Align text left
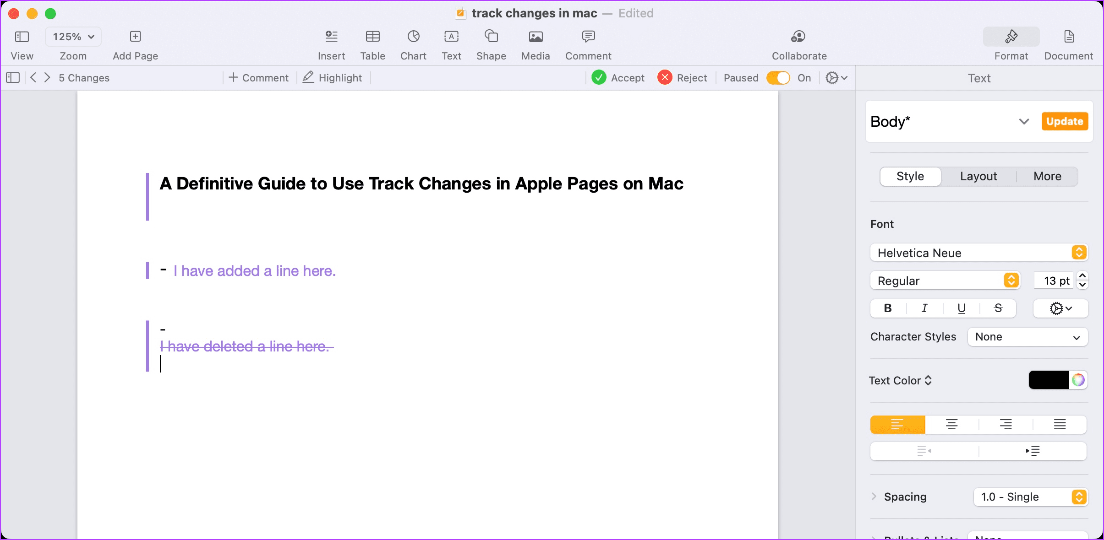Image resolution: width=1104 pixels, height=540 pixels. point(897,425)
